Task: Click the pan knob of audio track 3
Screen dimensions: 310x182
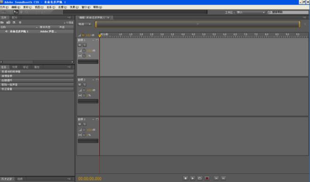Action: 84,135
